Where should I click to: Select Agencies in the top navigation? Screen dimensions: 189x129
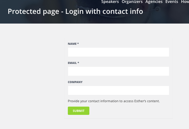point(154,2)
